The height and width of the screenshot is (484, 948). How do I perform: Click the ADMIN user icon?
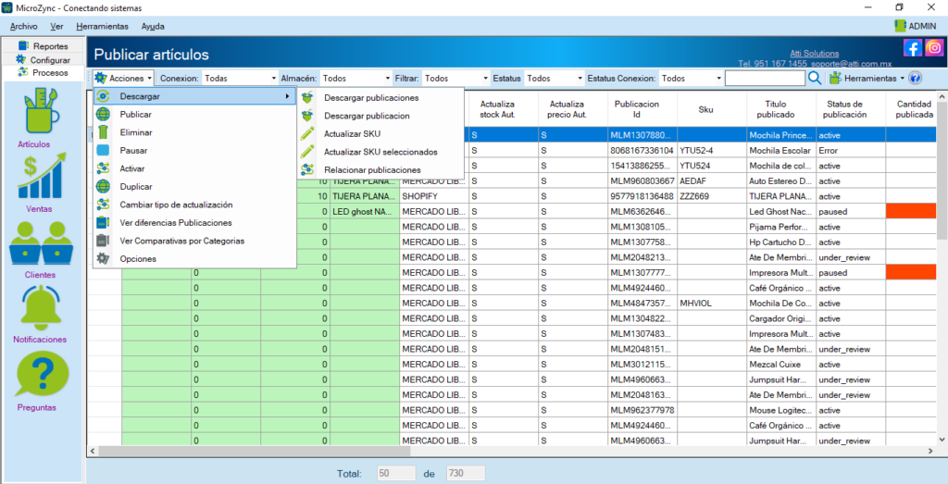(x=900, y=26)
